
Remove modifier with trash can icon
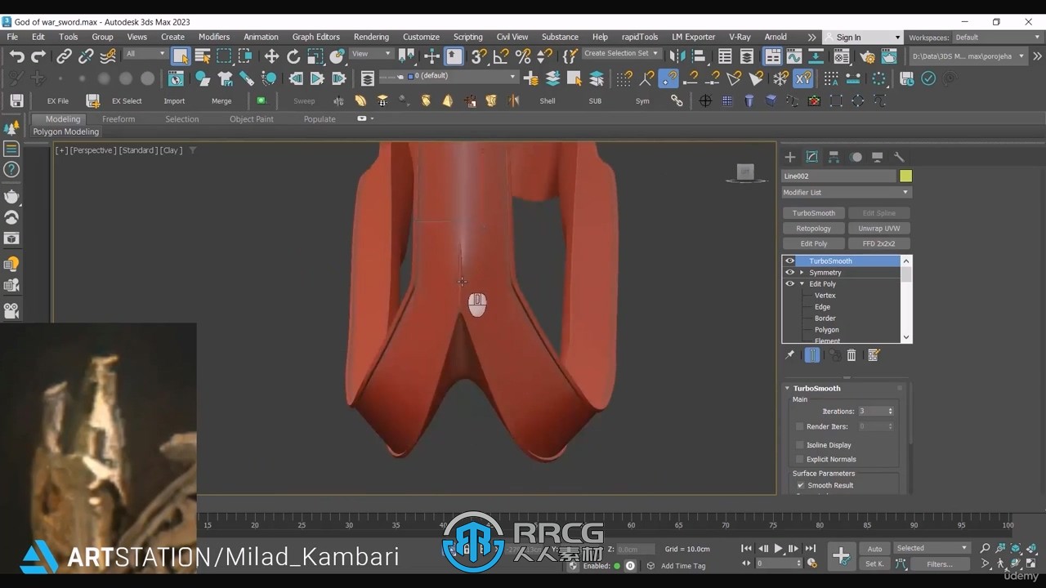pos(852,354)
